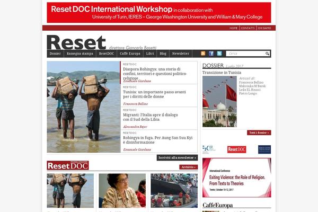The width and height of the screenshot is (318, 212).
Task: Click the red ResetDOC sidebar logo
Action: 237,149
